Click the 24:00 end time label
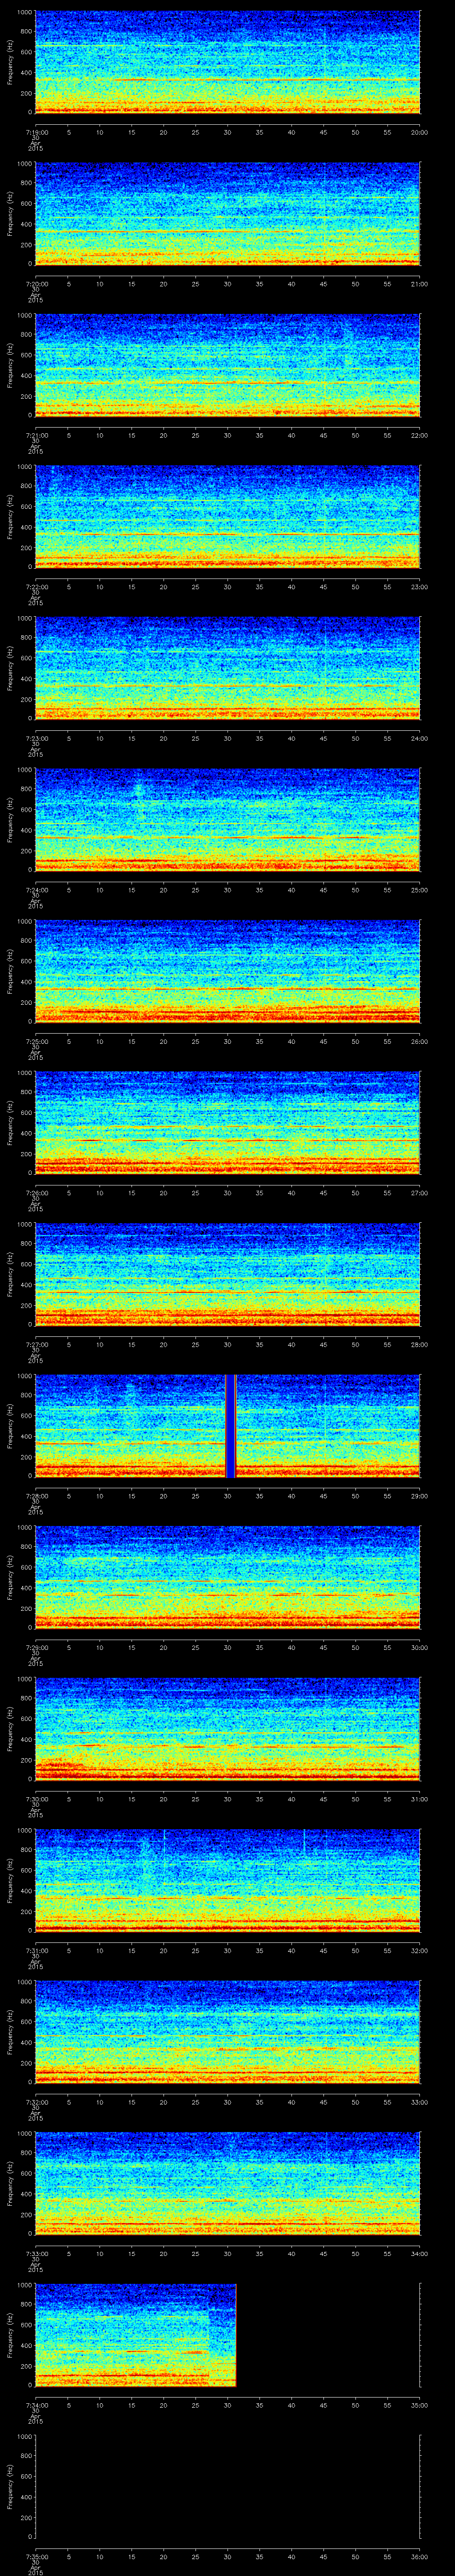Image resolution: width=455 pixels, height=2576 pixels. pos(419,738)
